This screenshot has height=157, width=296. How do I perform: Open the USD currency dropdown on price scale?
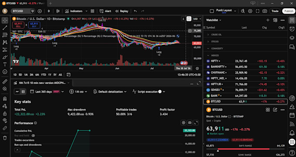[197, 19]
